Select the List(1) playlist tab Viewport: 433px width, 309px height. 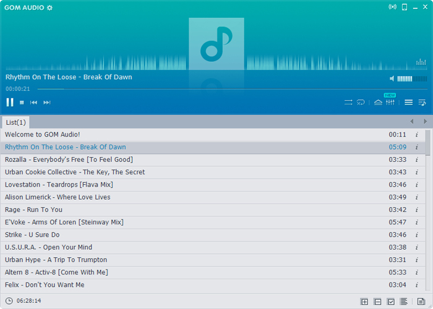pyautogui.click(x=15, y=122)
